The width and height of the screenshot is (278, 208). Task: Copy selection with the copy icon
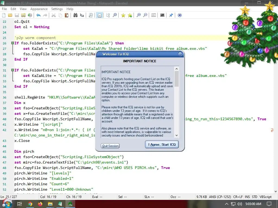[60, 15]
